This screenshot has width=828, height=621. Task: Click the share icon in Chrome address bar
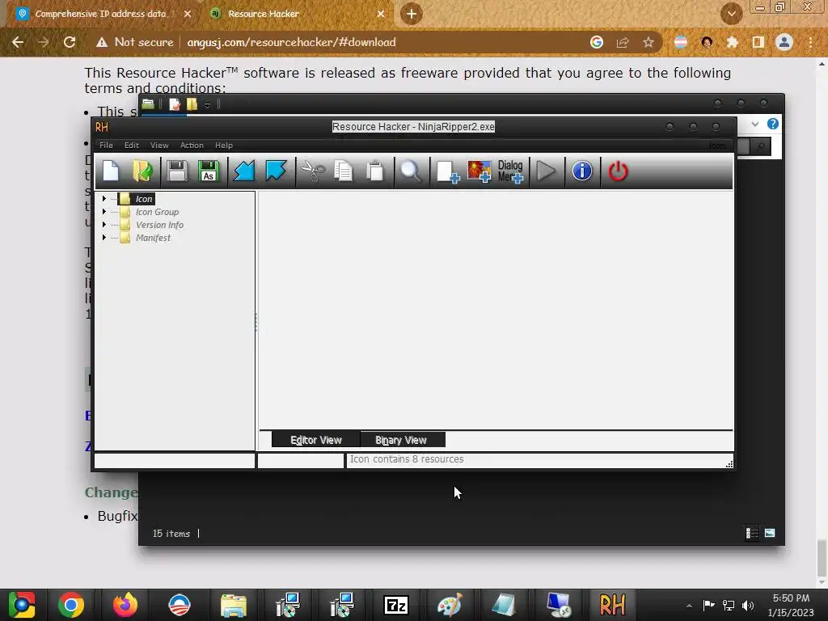[623, 42]
